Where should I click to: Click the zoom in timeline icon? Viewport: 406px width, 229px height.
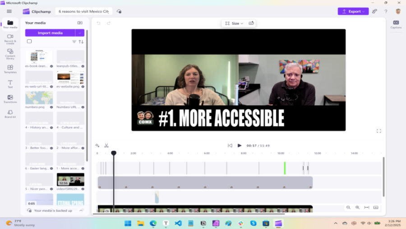pos(357,207)
